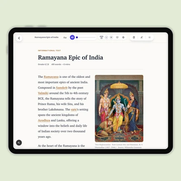Open the Ayodhya vocabulary link
This screenshot has width=181, height=181.
[44, 120]
